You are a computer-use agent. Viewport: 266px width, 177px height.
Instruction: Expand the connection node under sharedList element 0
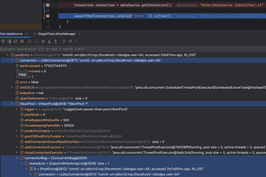coord(31,174)
